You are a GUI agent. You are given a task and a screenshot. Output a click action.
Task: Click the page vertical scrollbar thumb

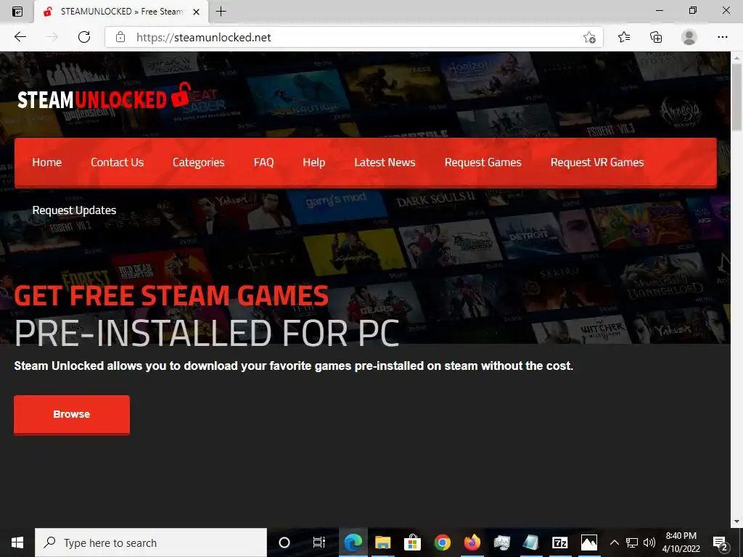click(x=737, y=97)
